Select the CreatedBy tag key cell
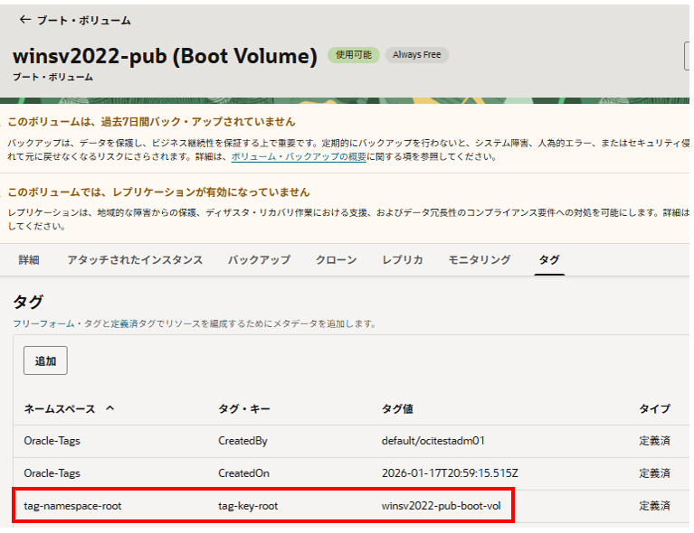The width and height of the screenshot is (694, 533). point(243,442)
